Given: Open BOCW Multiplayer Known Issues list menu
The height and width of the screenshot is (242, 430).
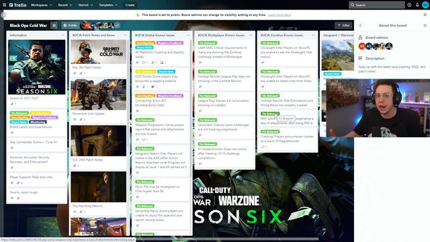Looking at the screenshot, I should click(x=251, y=35).
